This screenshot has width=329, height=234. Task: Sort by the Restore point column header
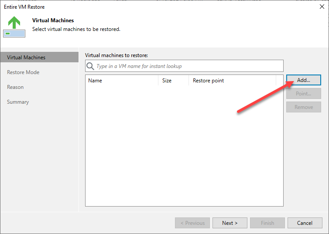[x=232, y=81]
